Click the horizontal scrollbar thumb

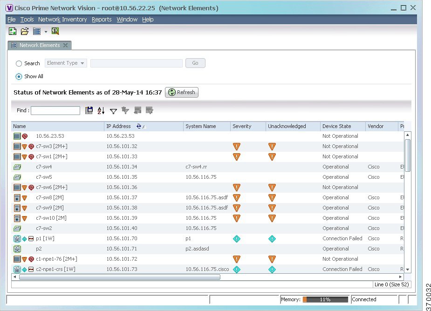(x=120, y=277)
